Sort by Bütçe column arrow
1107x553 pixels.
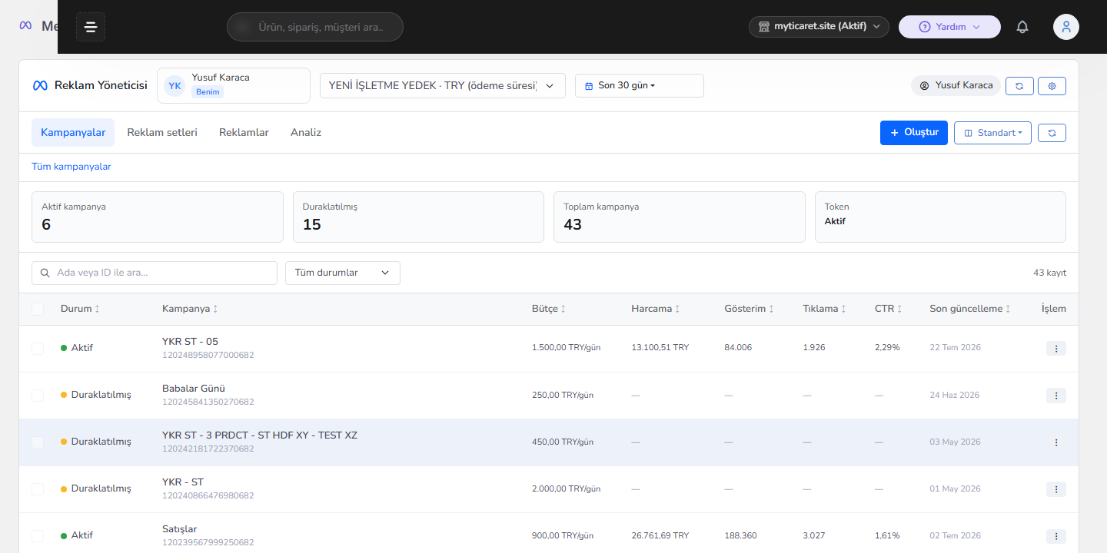563,309
